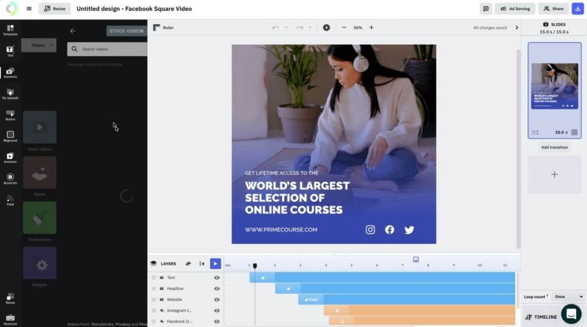Select the Text tool in sidebar
This screenshot has height=327, width=587.
click(10, 51)
